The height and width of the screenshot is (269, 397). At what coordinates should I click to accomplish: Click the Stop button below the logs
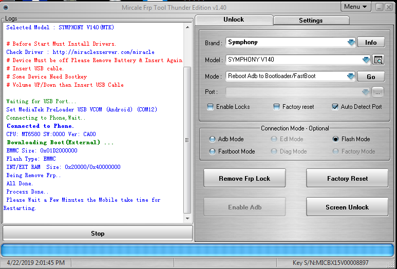[x=98, y=233]
